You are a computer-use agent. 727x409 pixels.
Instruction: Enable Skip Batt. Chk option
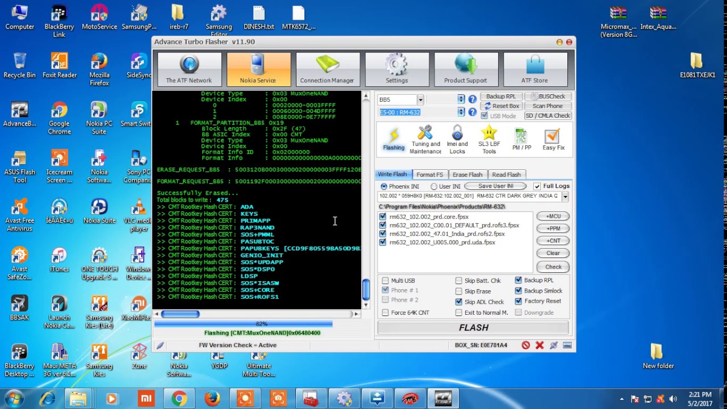click(x=459, y=281)
